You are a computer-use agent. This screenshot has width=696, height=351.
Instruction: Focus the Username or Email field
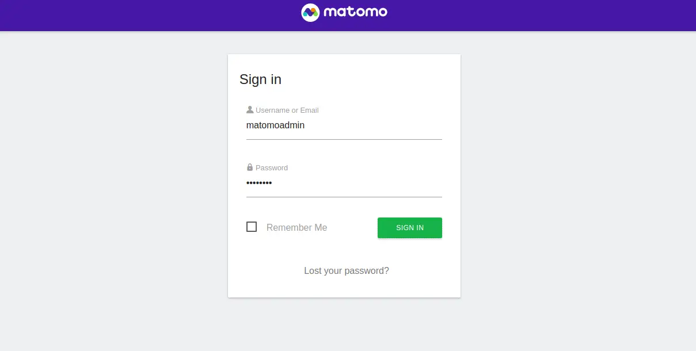[x=344, y=125]
